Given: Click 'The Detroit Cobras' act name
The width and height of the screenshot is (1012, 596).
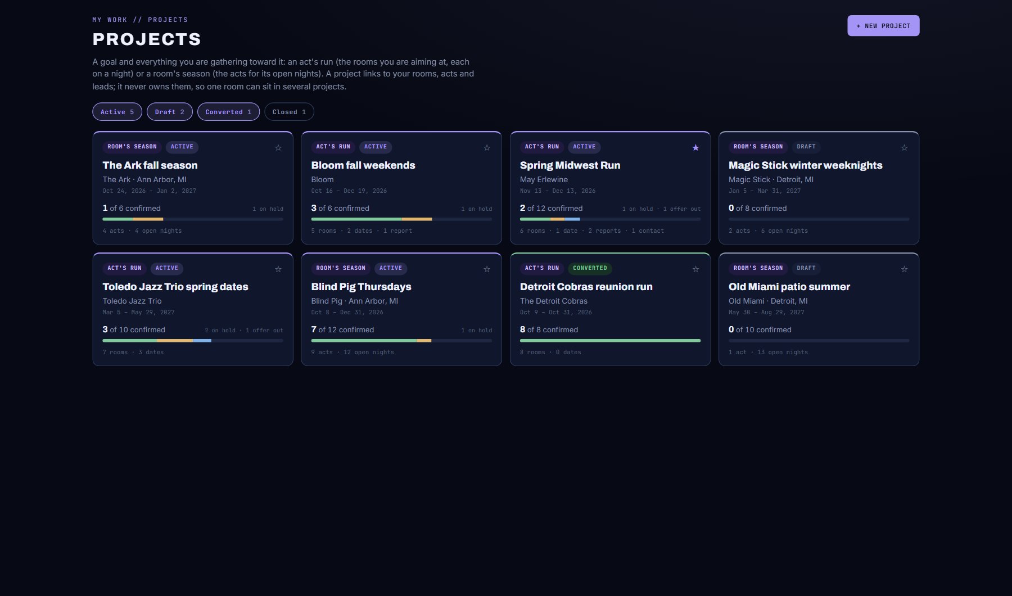Looking at the screenshot, I should [554, 301].
